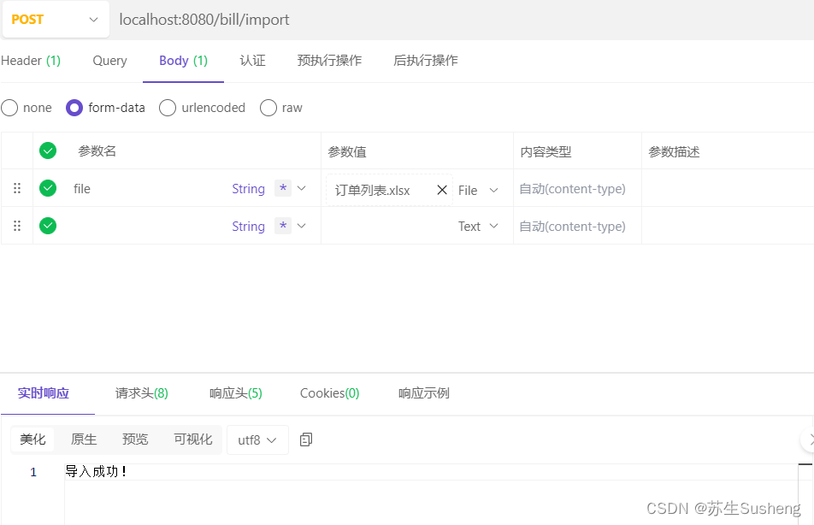Grab the drag handle of the file row
The height and width of the screenshot is (525, 814).
click(16, 188)
